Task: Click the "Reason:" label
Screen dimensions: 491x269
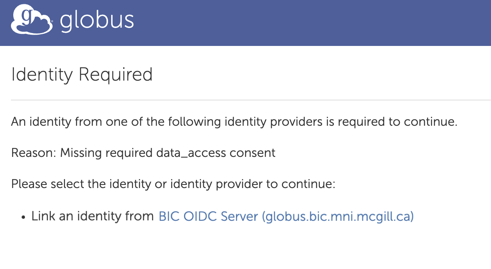Action: [34, 153]
